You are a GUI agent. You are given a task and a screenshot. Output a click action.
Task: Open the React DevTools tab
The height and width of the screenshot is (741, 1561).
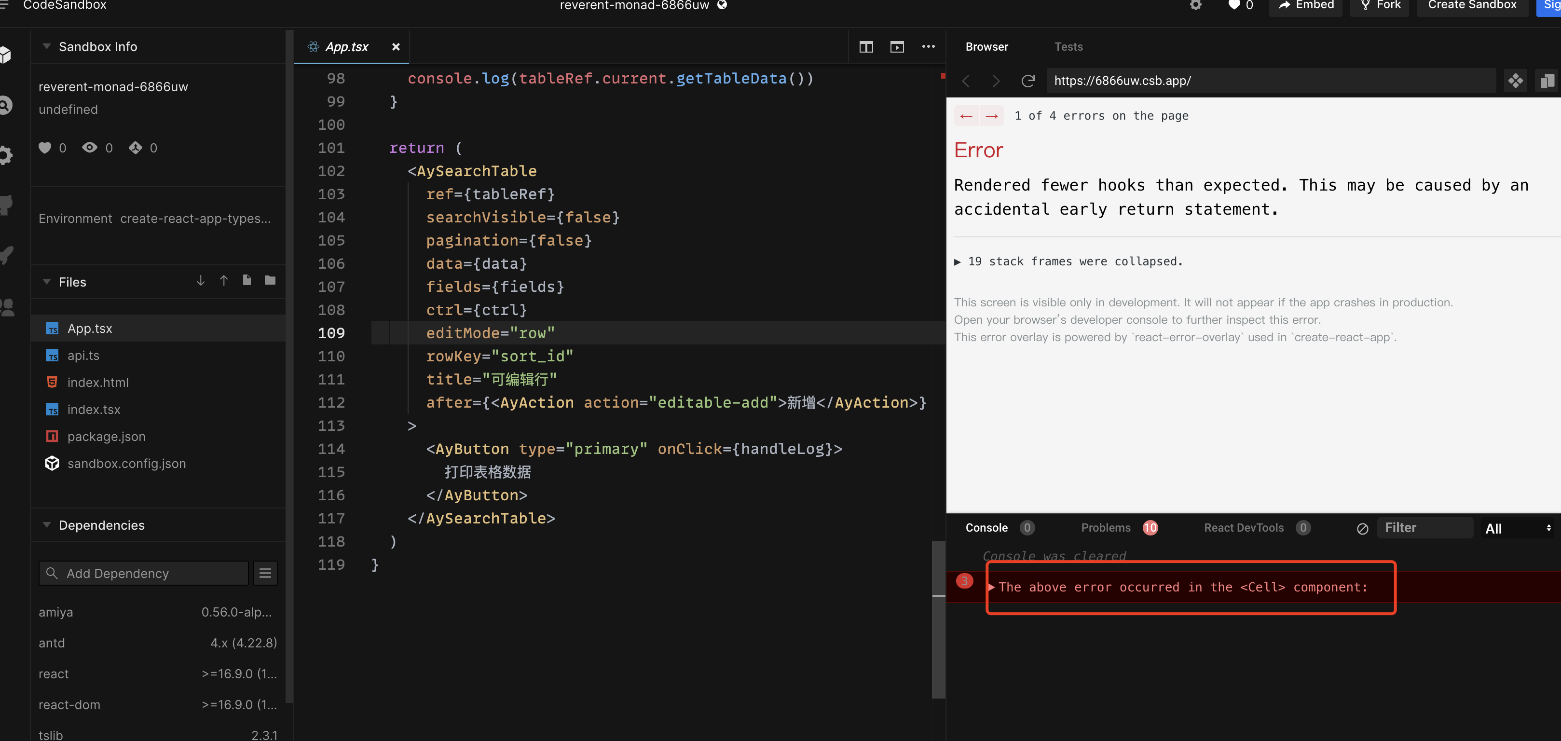pyautogui.click(x=1257, y=528)
